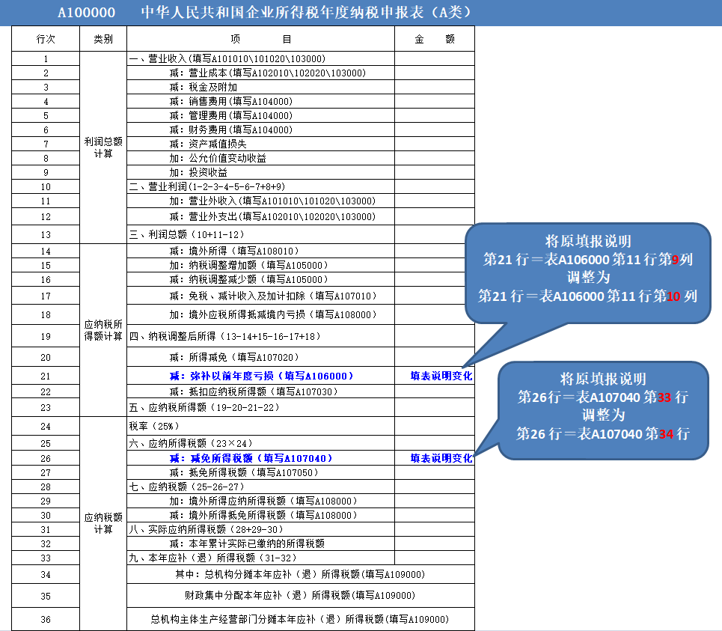Select the 加：营业外收入 row
722x631 pixels.
pyautogui.click(x=260, y=201)
